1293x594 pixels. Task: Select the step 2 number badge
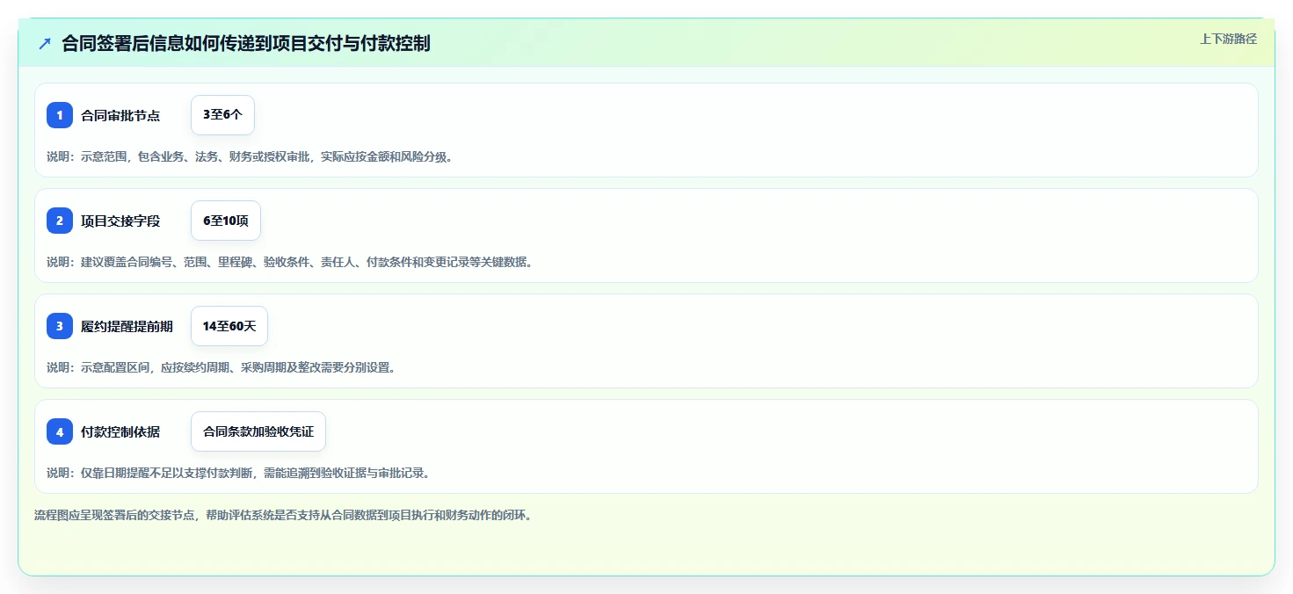point(60,221)
